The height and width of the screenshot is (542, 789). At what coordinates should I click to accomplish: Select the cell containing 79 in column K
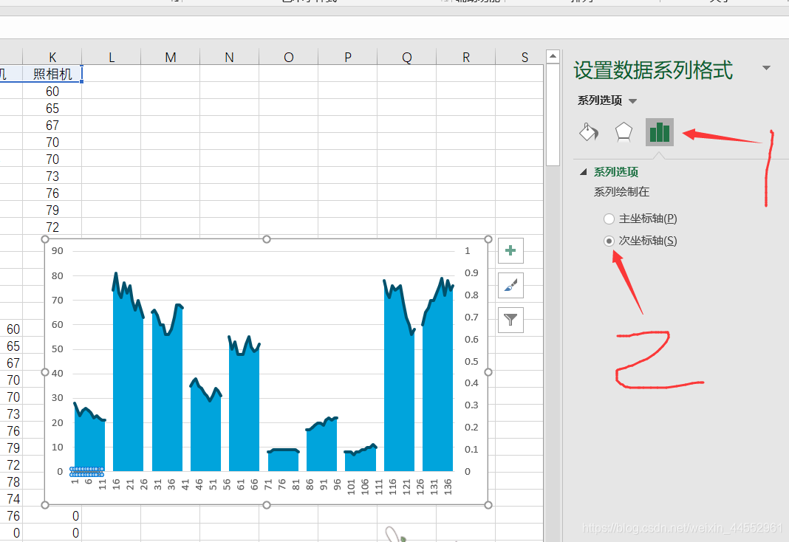52,210
